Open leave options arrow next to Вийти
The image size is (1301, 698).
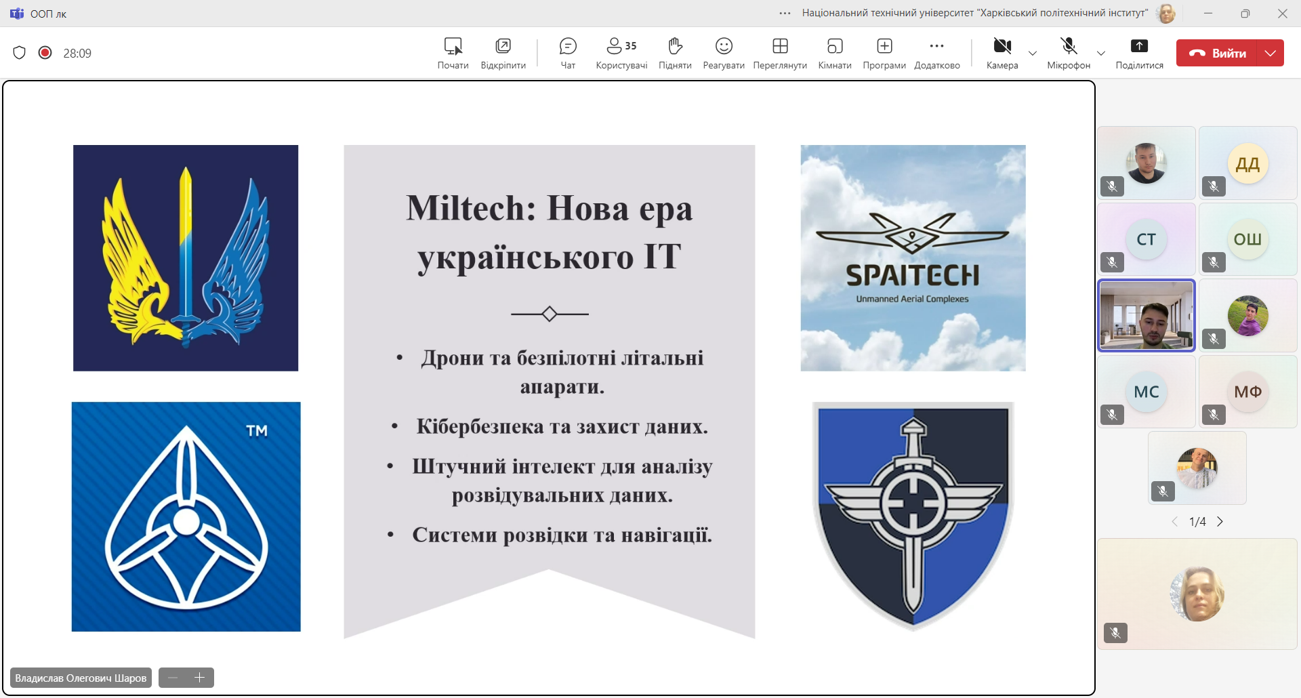tap(1271, 53)
